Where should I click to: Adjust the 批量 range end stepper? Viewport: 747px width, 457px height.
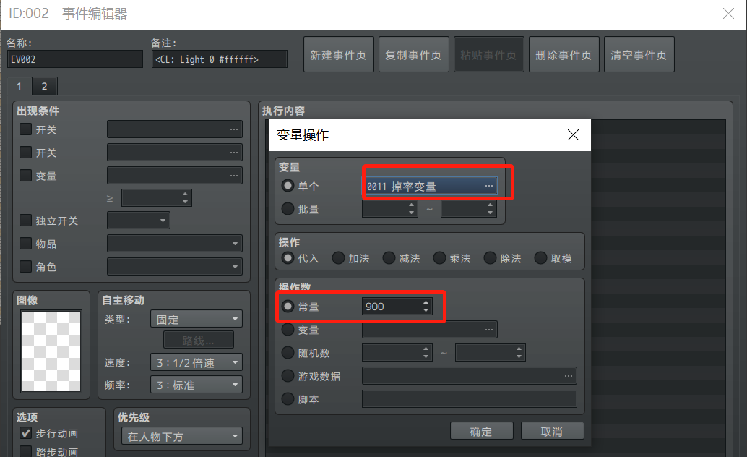tap(491, 208)
